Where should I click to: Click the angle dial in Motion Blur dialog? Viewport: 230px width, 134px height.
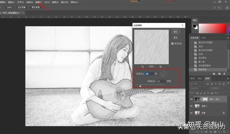point(164,74)
